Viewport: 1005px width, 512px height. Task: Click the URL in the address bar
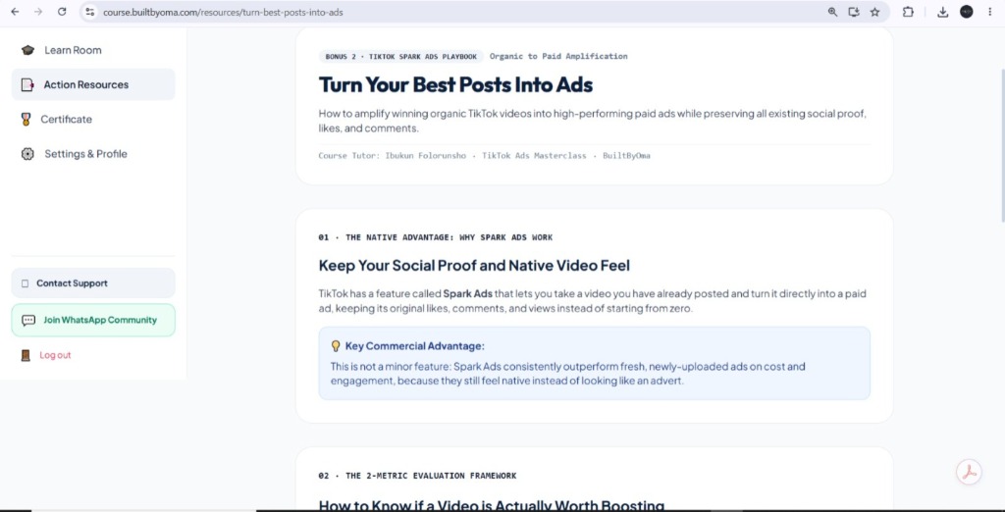223,12
